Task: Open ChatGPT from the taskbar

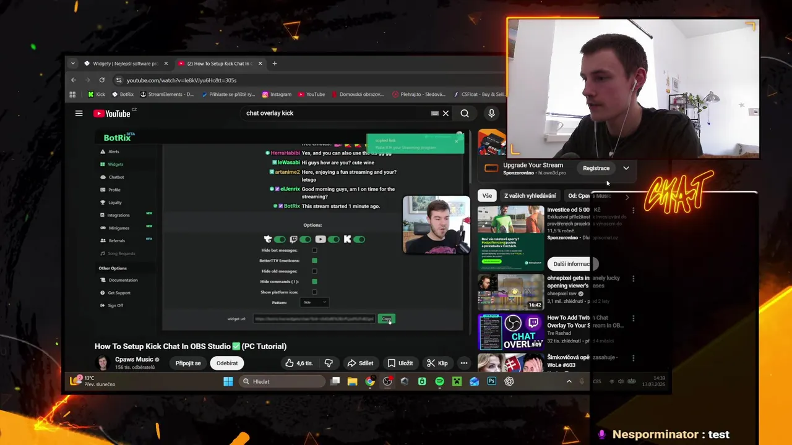Action: pos(509,381)
